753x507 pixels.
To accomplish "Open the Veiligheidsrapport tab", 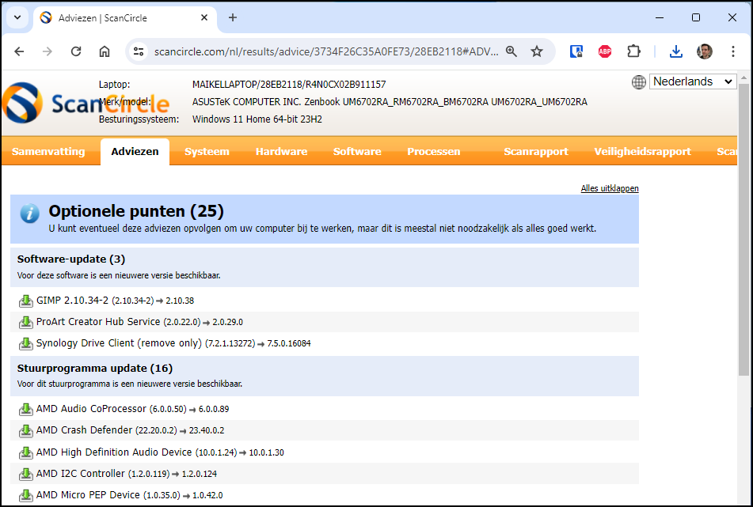I will pyautogui.click(x=643, y=152).
